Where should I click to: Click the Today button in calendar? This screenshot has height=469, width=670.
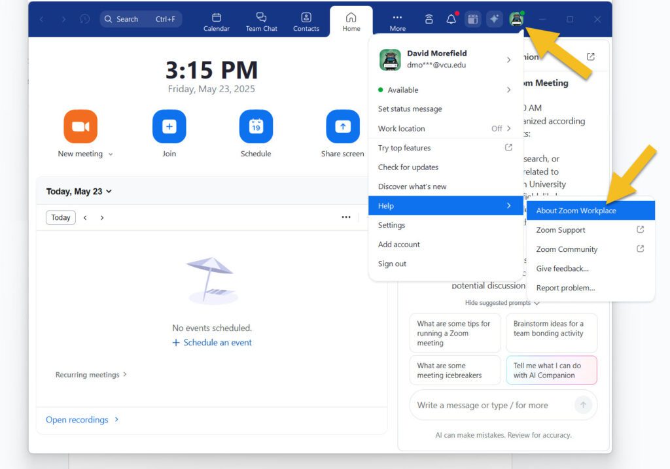(61, 218)
